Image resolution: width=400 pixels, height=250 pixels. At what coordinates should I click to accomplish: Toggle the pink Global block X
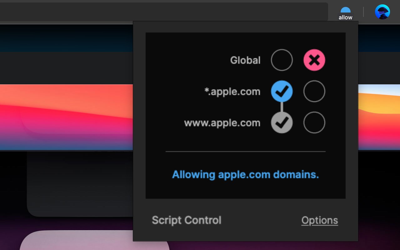click(314, 60)
